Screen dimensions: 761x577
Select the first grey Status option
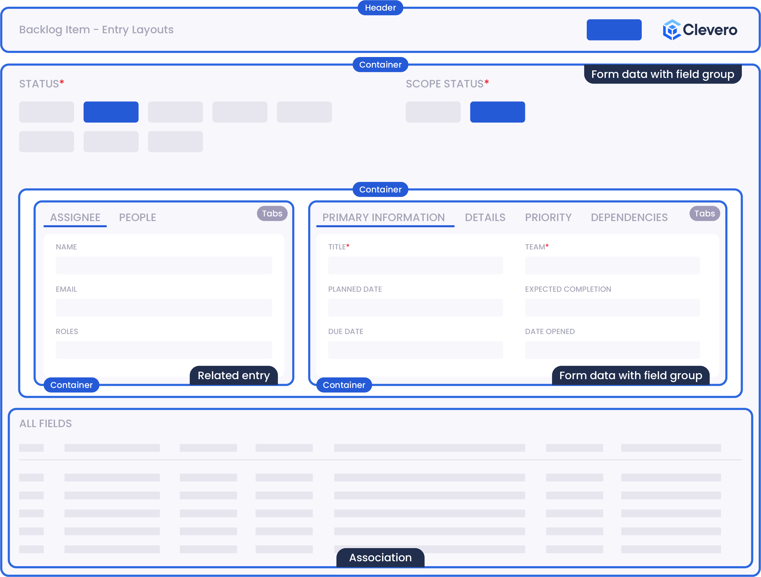point(46,112)
